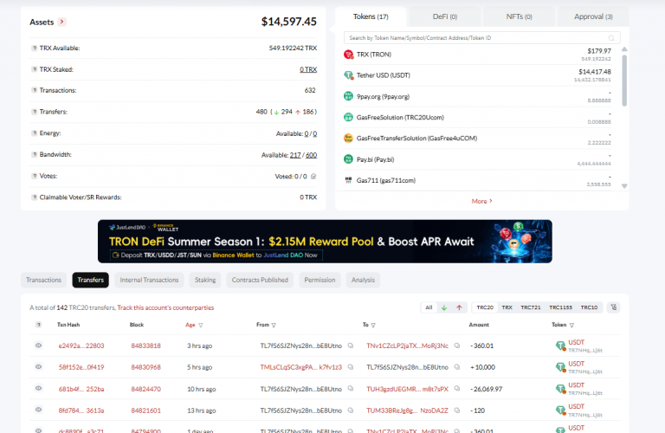Switch to the DeFi (0) tab
This screenshot has height=433, width=665.
coord(445,16)
